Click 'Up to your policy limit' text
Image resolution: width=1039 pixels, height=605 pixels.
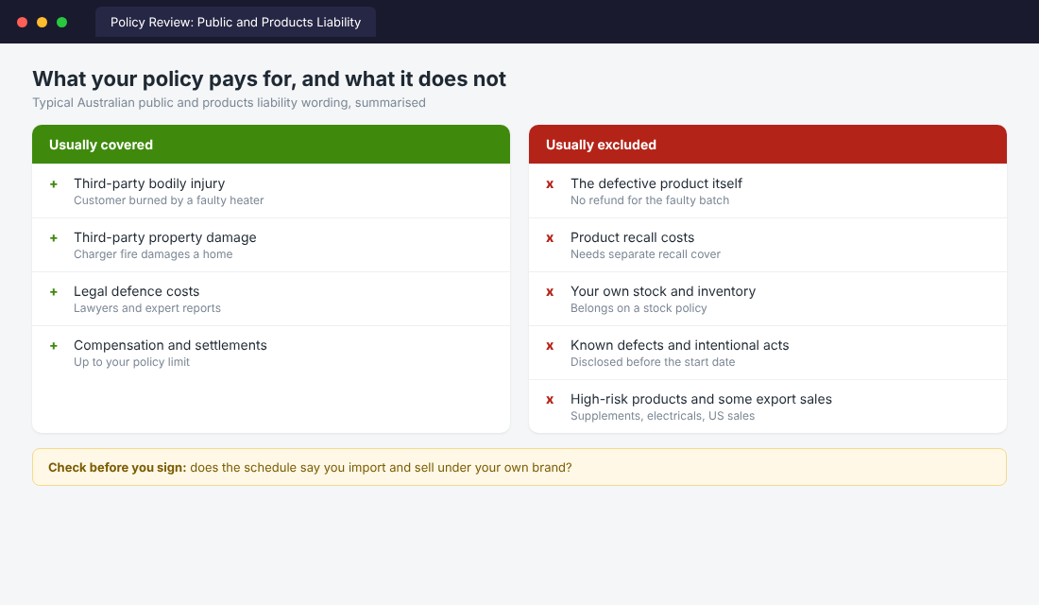click(x=131, y=362)
